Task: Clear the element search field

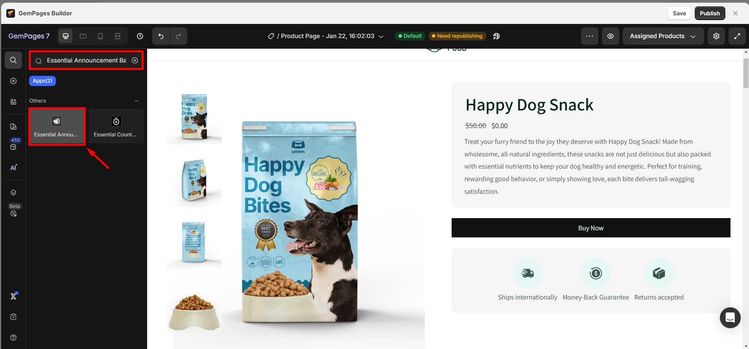Action: coord(135,61)
